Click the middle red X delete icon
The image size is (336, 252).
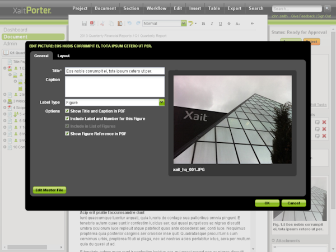pyautogui.click(x=324, y=129)
